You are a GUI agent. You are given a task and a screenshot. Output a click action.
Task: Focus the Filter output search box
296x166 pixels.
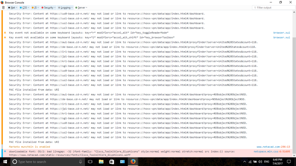[273, 7]
